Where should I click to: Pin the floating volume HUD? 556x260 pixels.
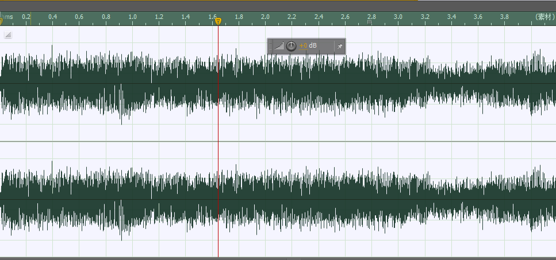pos(340,46)
